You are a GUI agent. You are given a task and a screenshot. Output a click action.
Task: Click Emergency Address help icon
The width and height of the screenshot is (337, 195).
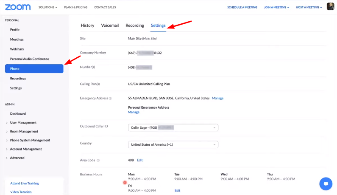pos(110,99)
